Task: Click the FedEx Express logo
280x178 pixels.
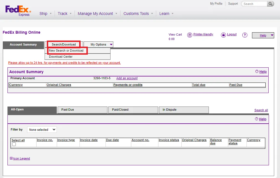Action: (18, 11)
